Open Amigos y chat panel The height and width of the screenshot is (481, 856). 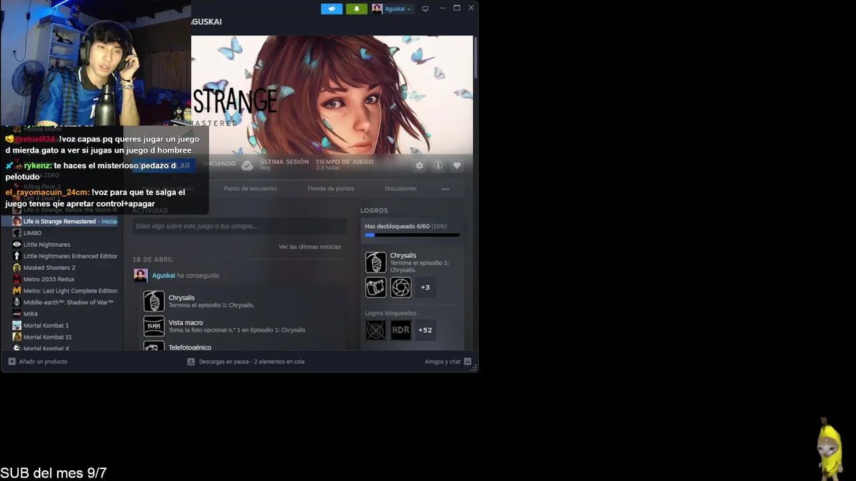[443, 361]
